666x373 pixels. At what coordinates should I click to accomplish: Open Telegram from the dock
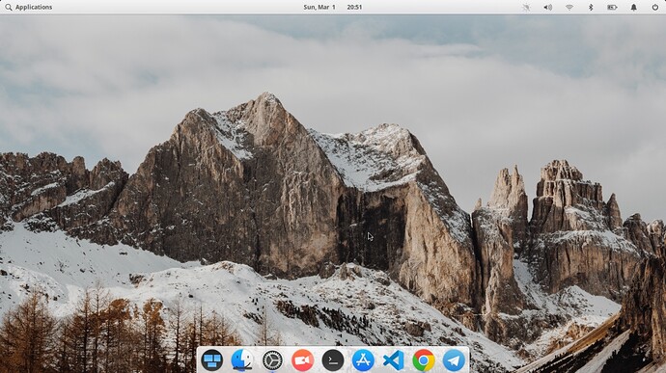coord(454,360)
